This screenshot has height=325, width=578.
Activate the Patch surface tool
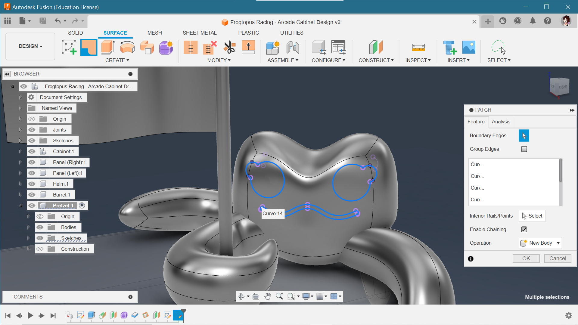pyautogui.click(x=89, y=48)
